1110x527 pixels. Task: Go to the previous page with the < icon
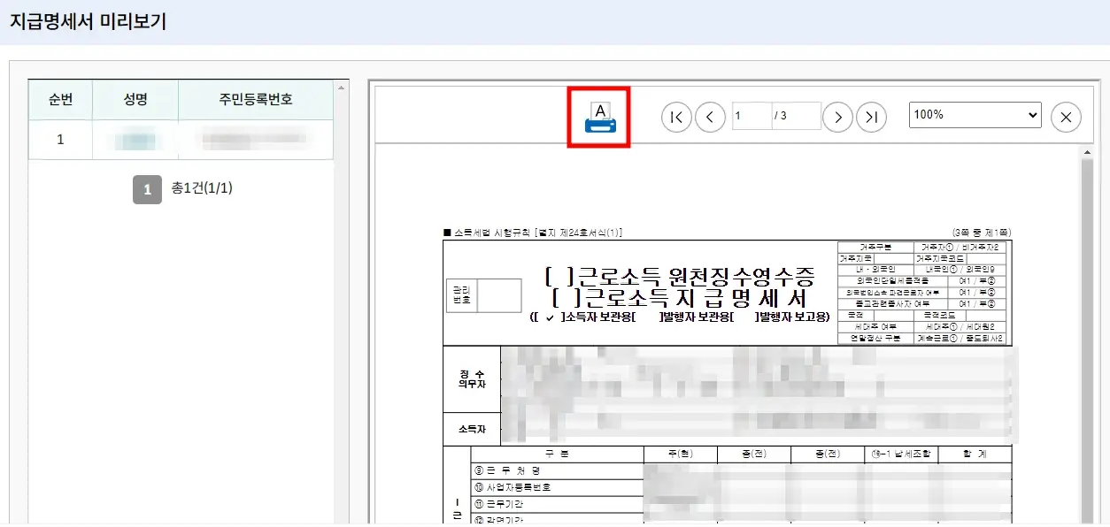tap(711, 116)
